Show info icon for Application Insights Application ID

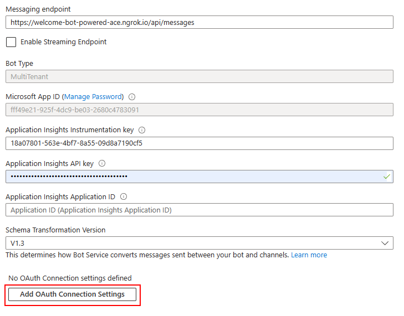tap(124, 196)
